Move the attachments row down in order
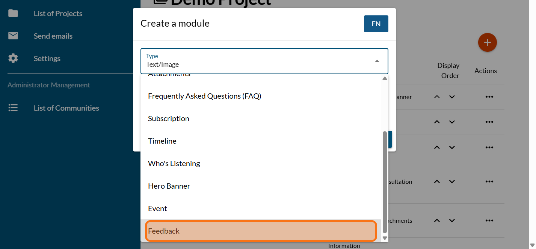Image resolution: width=536 pixels, height=249 pixels. pyautogui.click(x=452, y=220)
